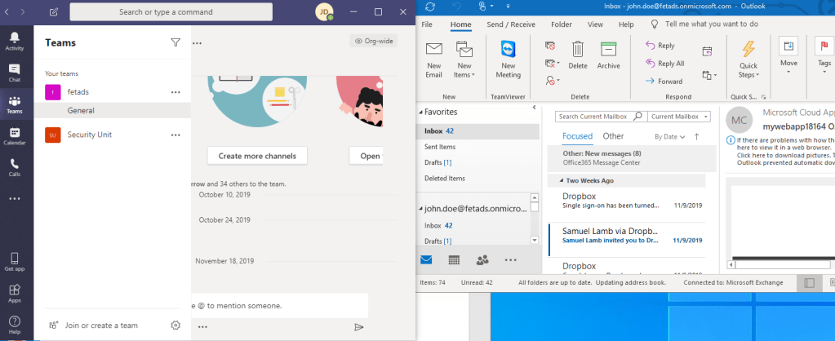Collapse the Favorites folder group
Image resolution: width=835 pixels, height=341 pixels.
pyautogui.click(x=419, y=112)
